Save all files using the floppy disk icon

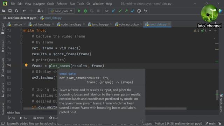10,11
